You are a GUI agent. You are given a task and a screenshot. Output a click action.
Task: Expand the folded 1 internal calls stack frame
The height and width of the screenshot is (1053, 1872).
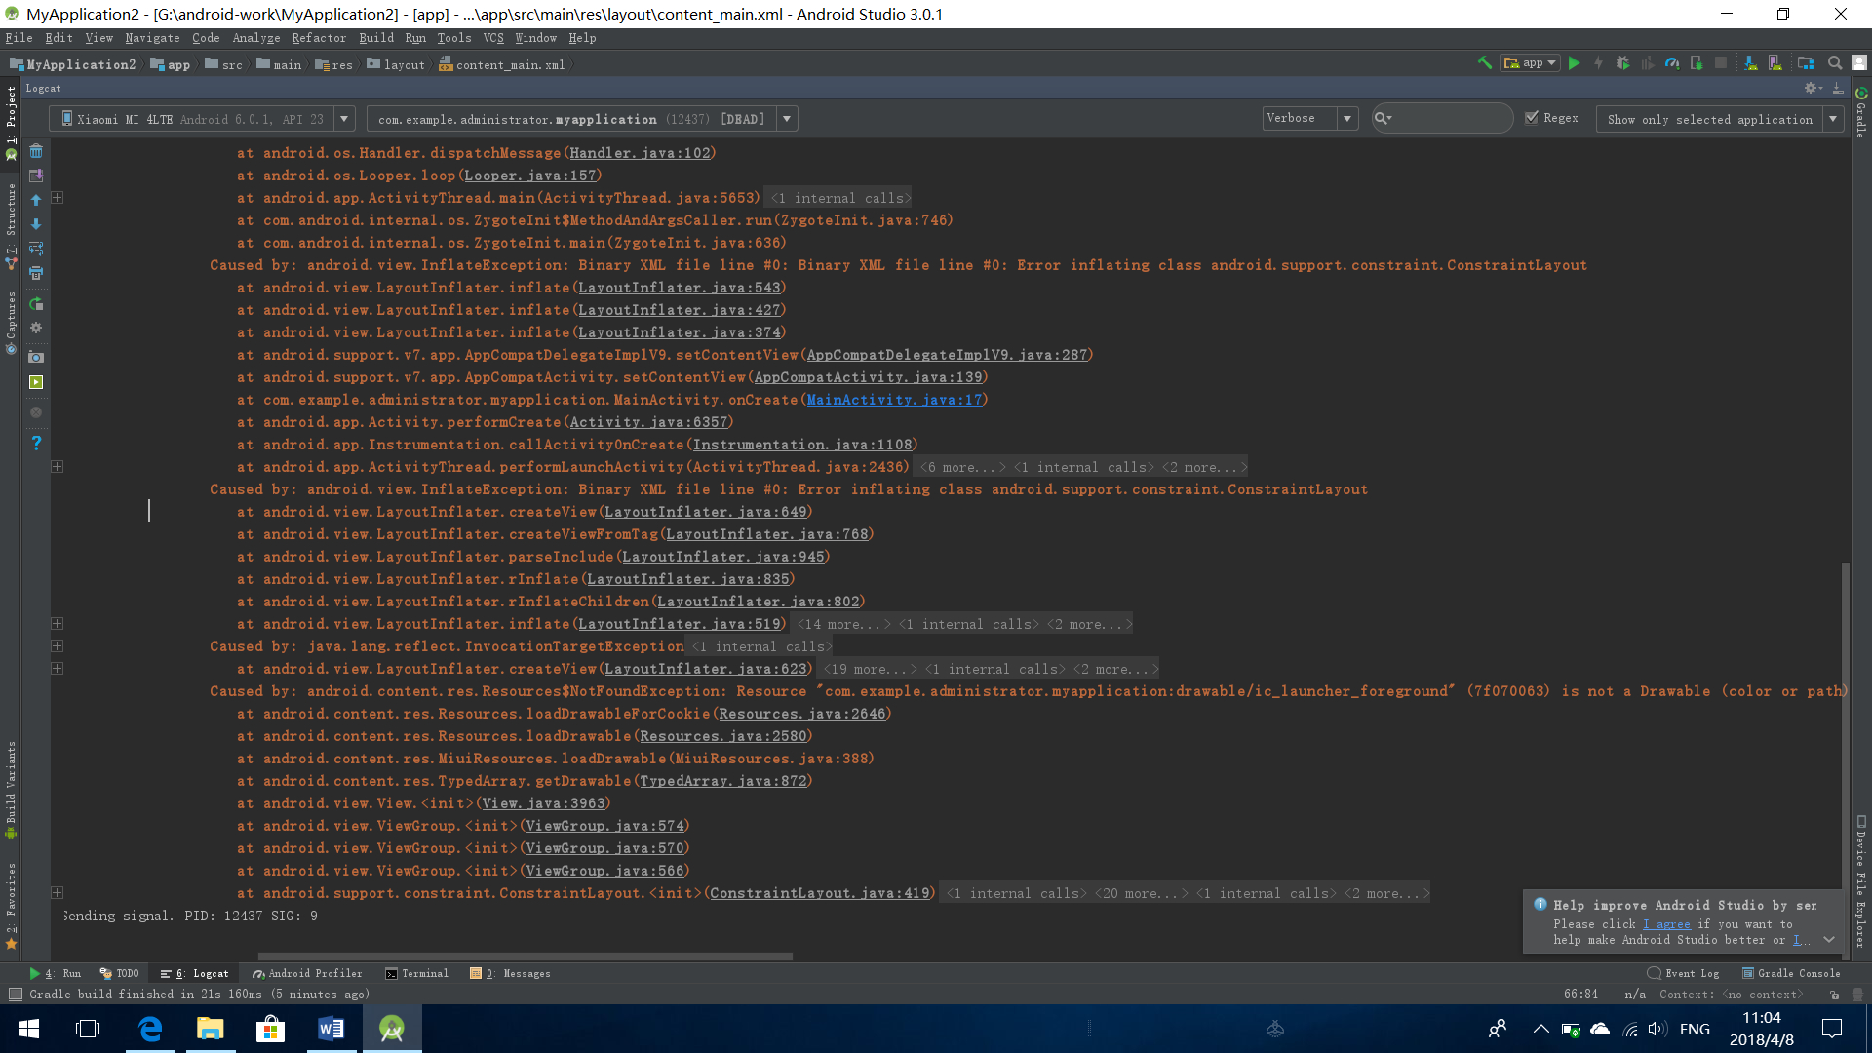point(840,198)
